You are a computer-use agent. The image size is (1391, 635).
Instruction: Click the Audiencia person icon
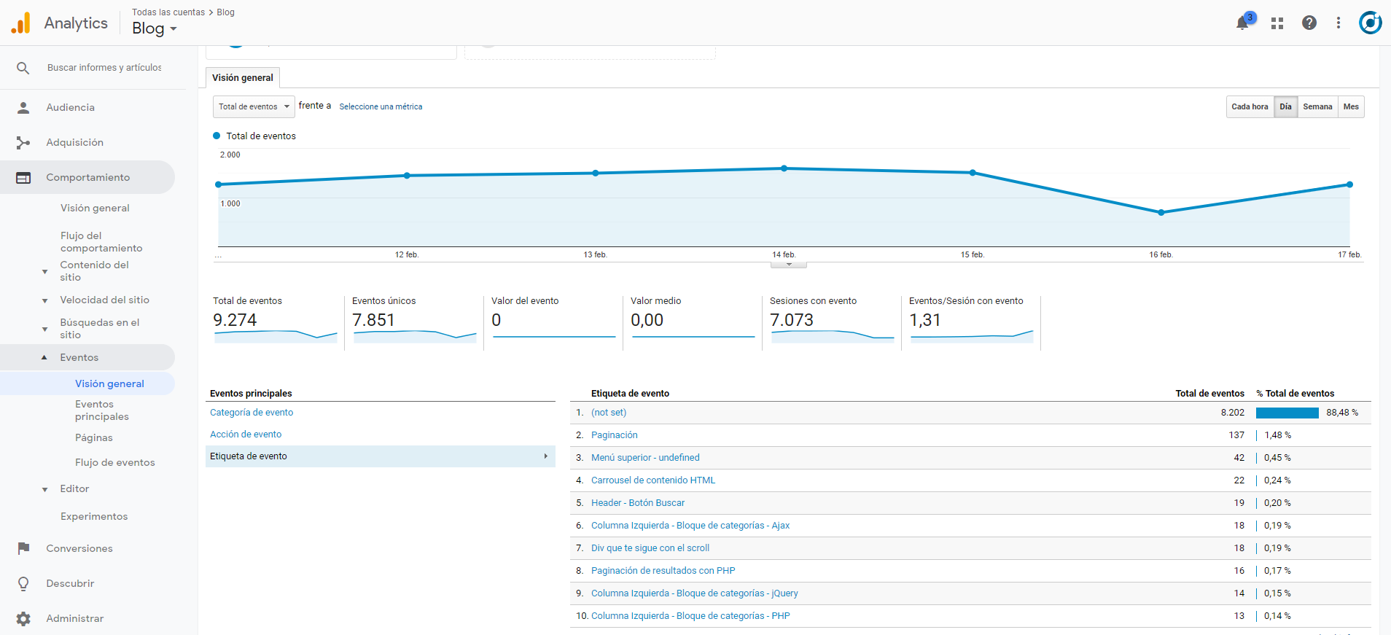[23, 108]
